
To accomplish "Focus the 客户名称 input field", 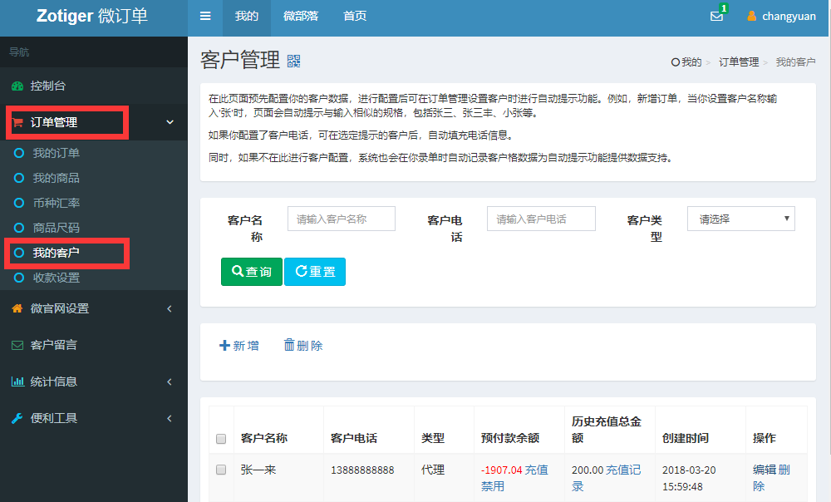I will pyautogui.click(x=342, y=219).
